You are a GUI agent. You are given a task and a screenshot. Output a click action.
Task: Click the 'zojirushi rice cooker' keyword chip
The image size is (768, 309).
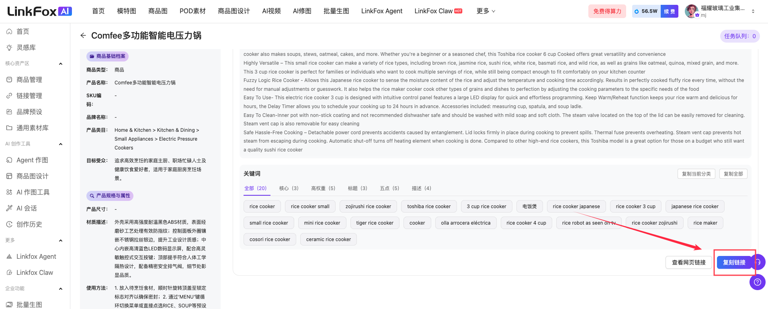pyautogui.click(x=368, y=207)
